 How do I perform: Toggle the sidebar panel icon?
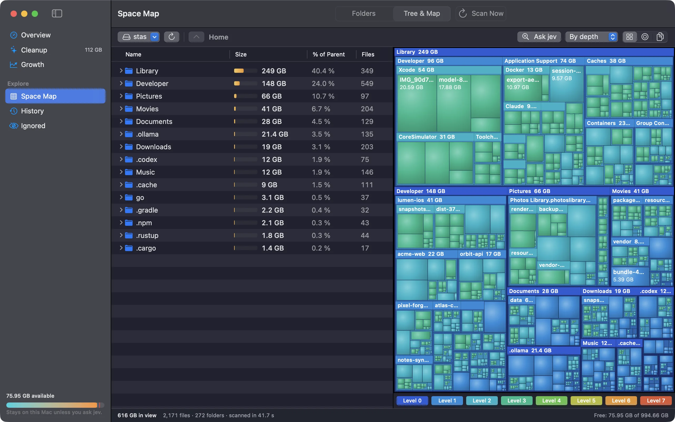(57, 13)
